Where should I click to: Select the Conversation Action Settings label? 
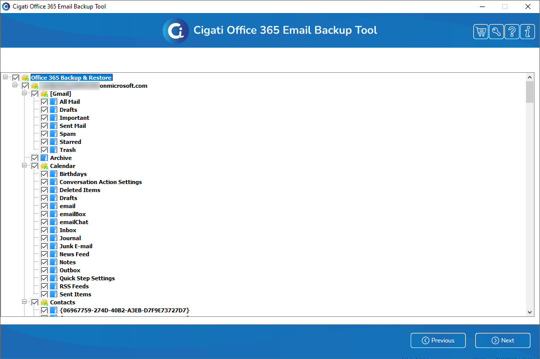101,182
